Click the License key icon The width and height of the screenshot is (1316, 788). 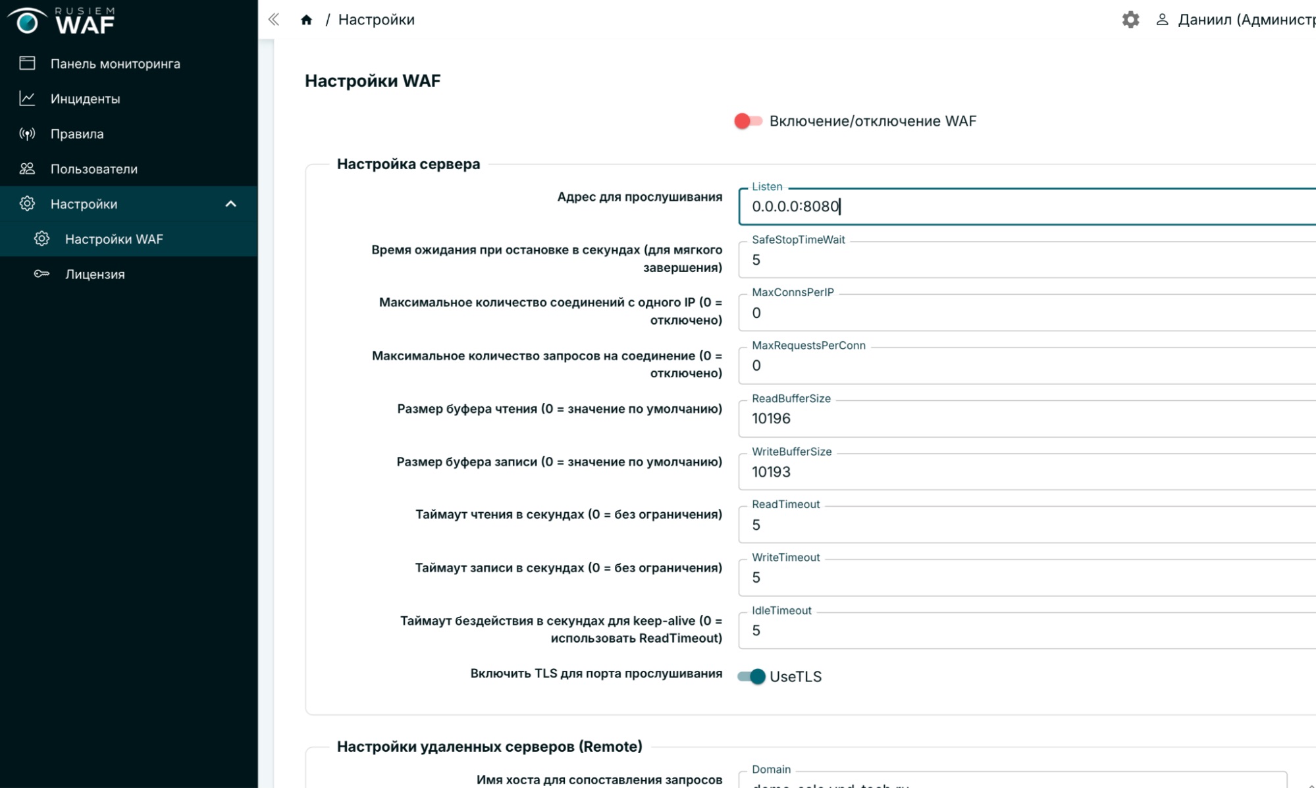pyautogui.click(x=41, y=274)
